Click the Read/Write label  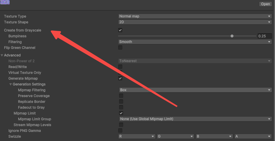(17, 67)
